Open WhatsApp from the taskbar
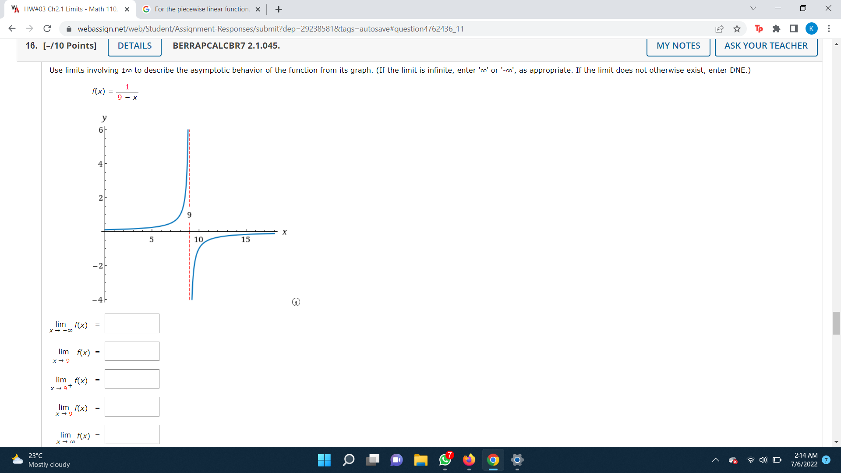 pos(445,460)
